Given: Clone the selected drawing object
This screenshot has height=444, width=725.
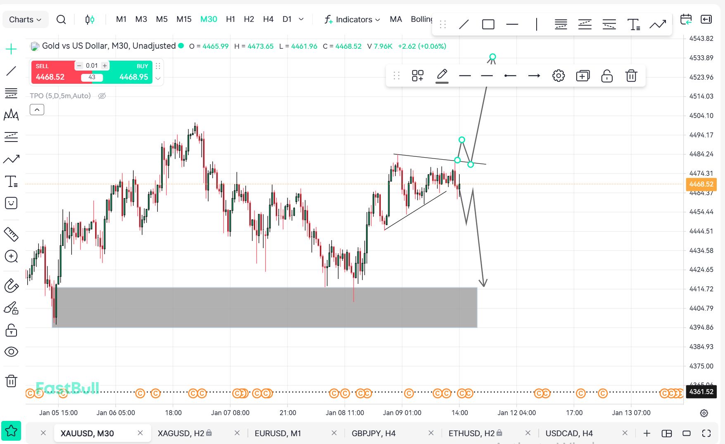Looking at the screenshot, I should (x=582, y=76).
